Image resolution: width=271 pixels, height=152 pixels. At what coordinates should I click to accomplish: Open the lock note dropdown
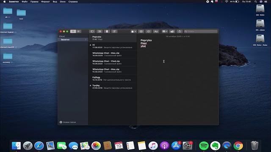click(133, 31)
